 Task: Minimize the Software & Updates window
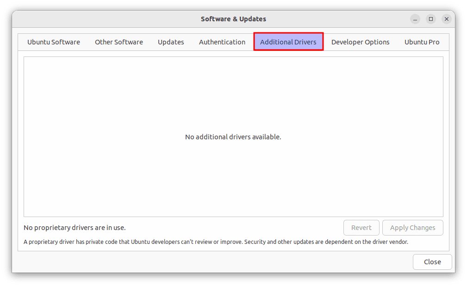tap(415, 19)
